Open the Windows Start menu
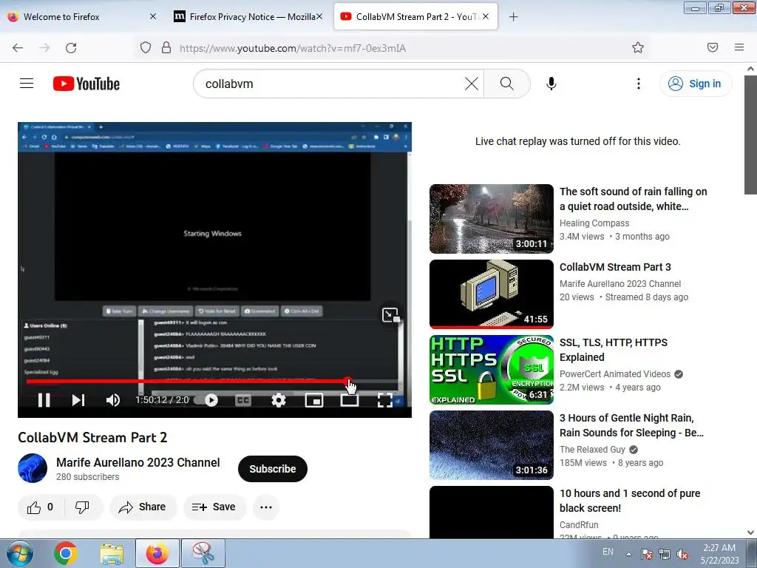Screen dimensions: 757x568 pyautogui.click(x=19, y=553)
